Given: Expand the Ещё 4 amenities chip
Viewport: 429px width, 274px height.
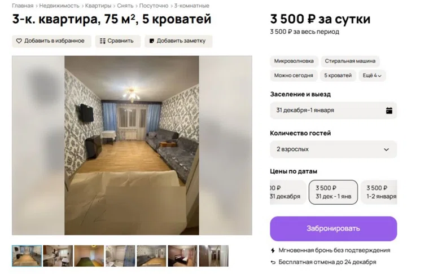Looking at the screenshot, I should coord(372,76).
